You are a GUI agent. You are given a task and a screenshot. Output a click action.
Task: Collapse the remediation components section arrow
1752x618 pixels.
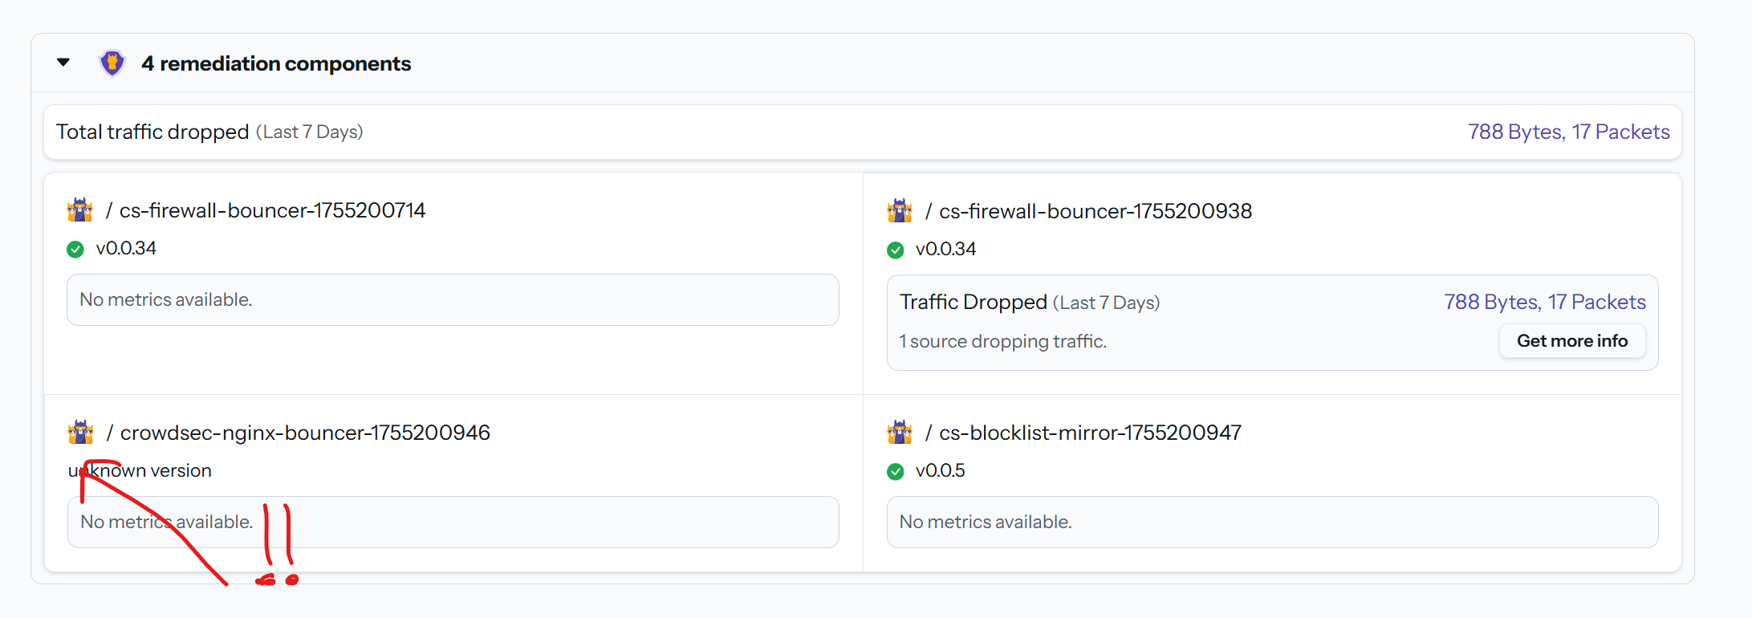[63, 63]
